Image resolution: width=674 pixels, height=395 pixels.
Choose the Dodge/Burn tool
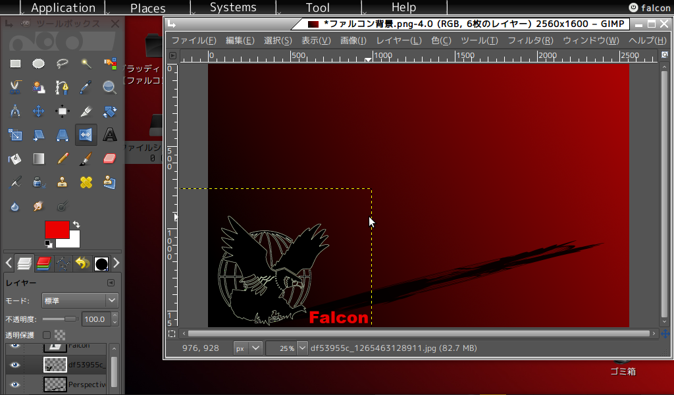(63, 206)
